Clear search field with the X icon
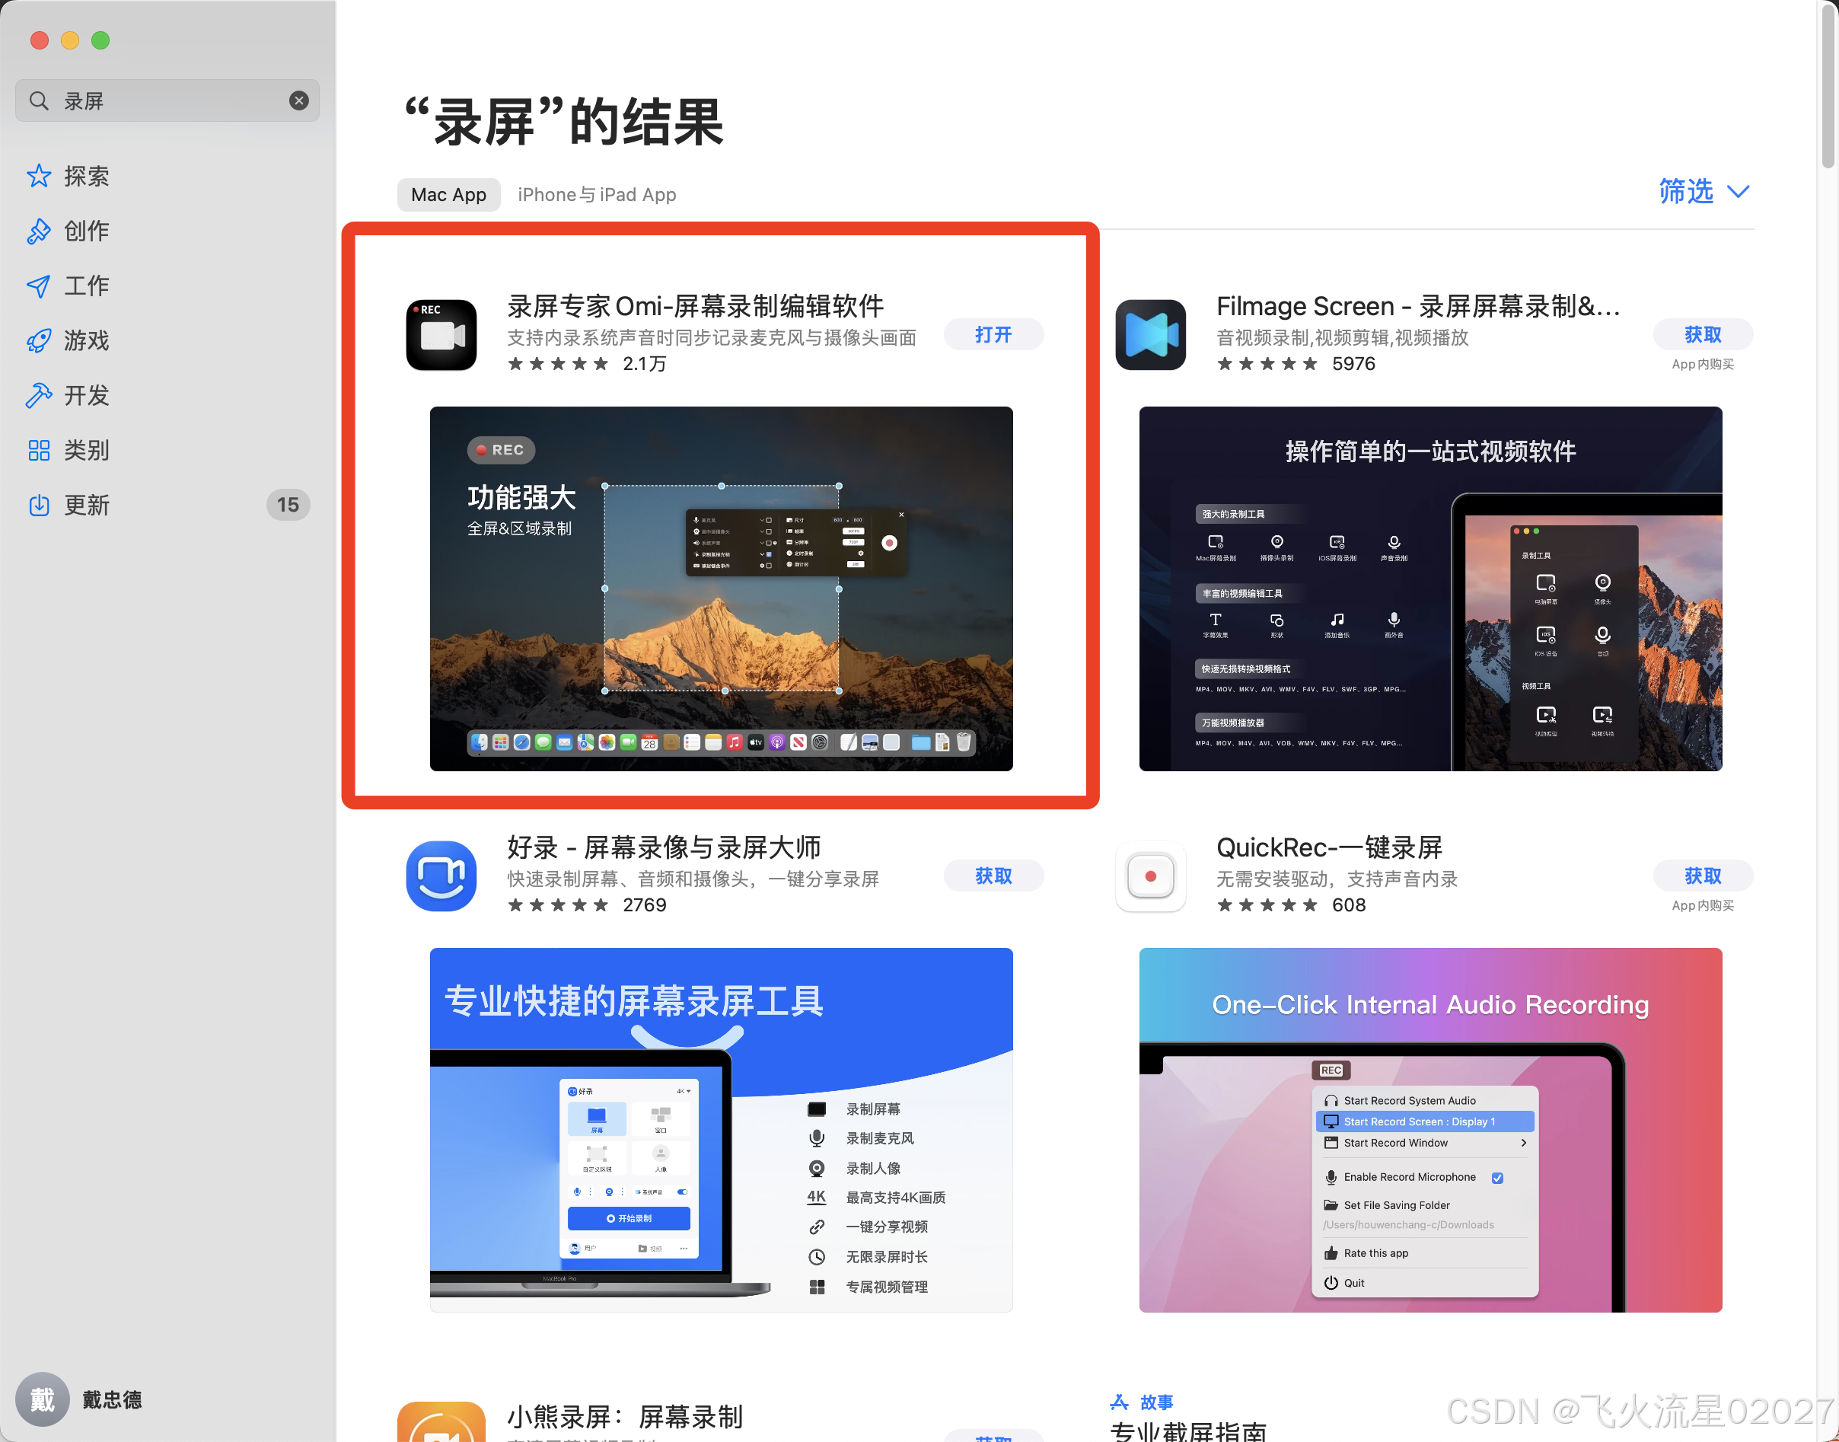This screenshot has height=1442, width=1839. pos(299,100)
